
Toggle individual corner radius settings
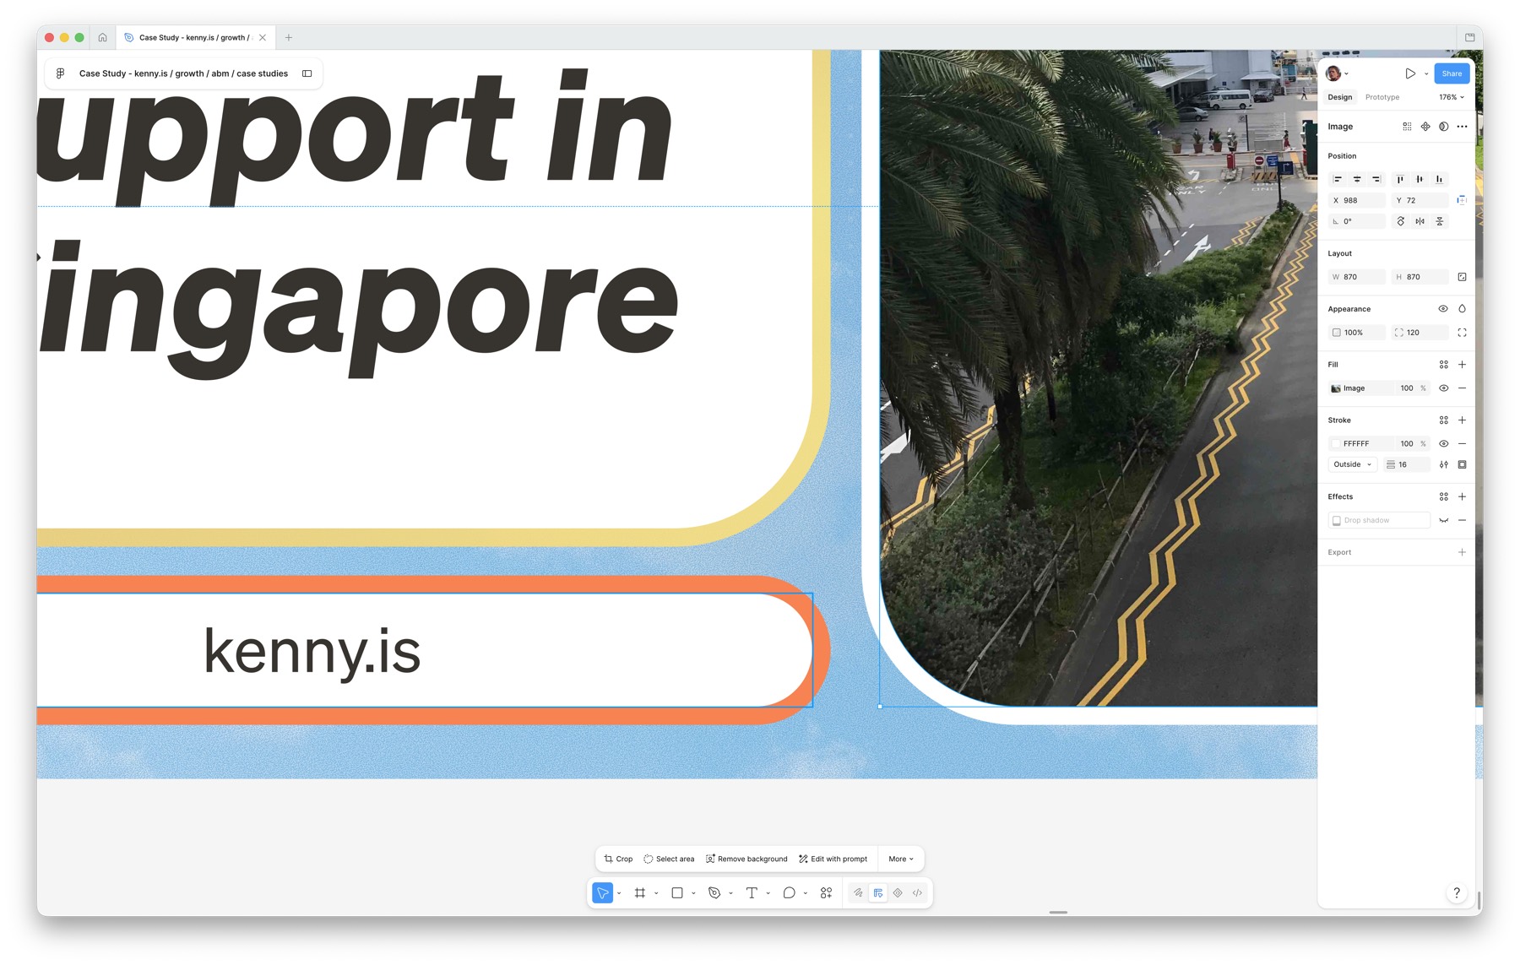(1463, 333)
